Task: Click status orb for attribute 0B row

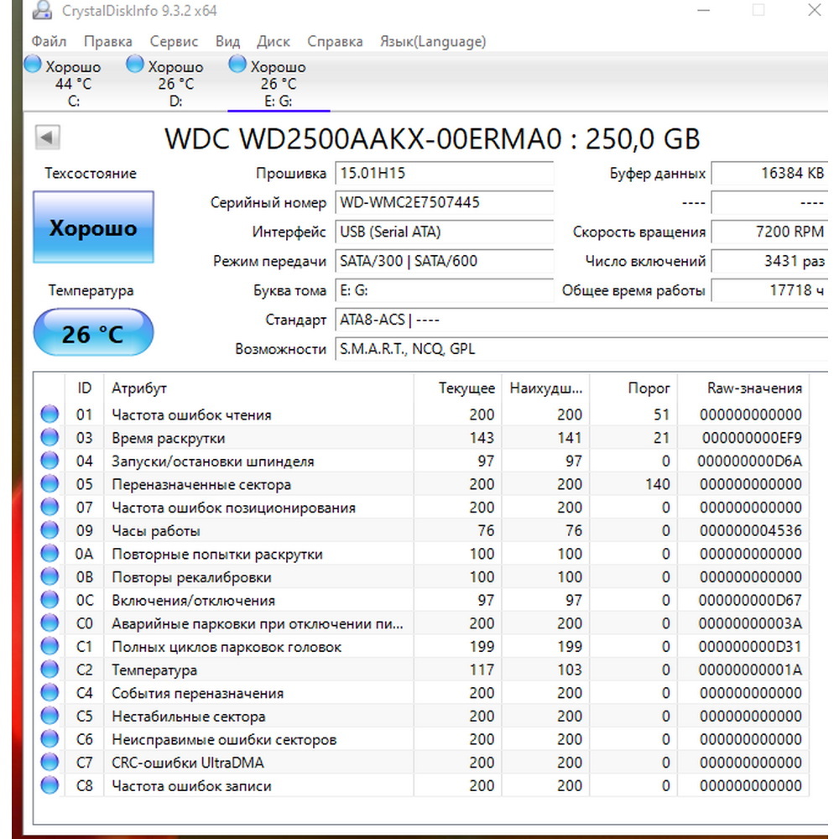Action: click(x=50, y=576)
